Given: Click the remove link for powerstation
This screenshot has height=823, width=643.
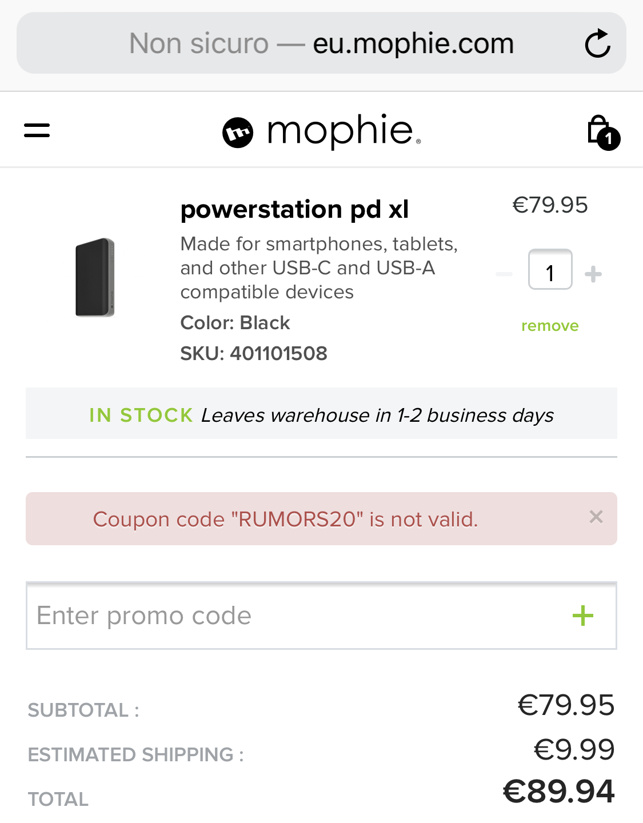Looking at the screenshot, I should coord(550,326).
